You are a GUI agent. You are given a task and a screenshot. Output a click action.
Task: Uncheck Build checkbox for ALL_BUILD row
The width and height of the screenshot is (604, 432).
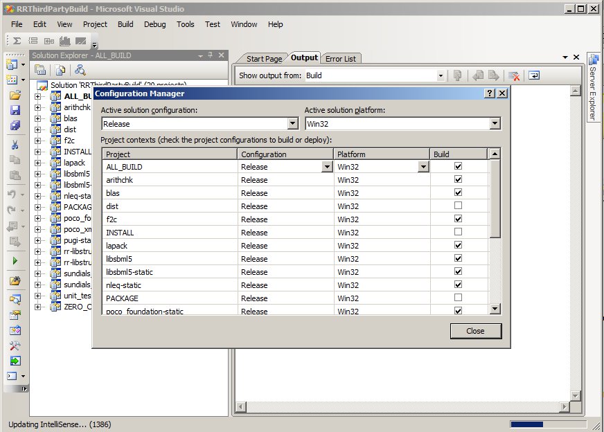(x=458, y=167)
